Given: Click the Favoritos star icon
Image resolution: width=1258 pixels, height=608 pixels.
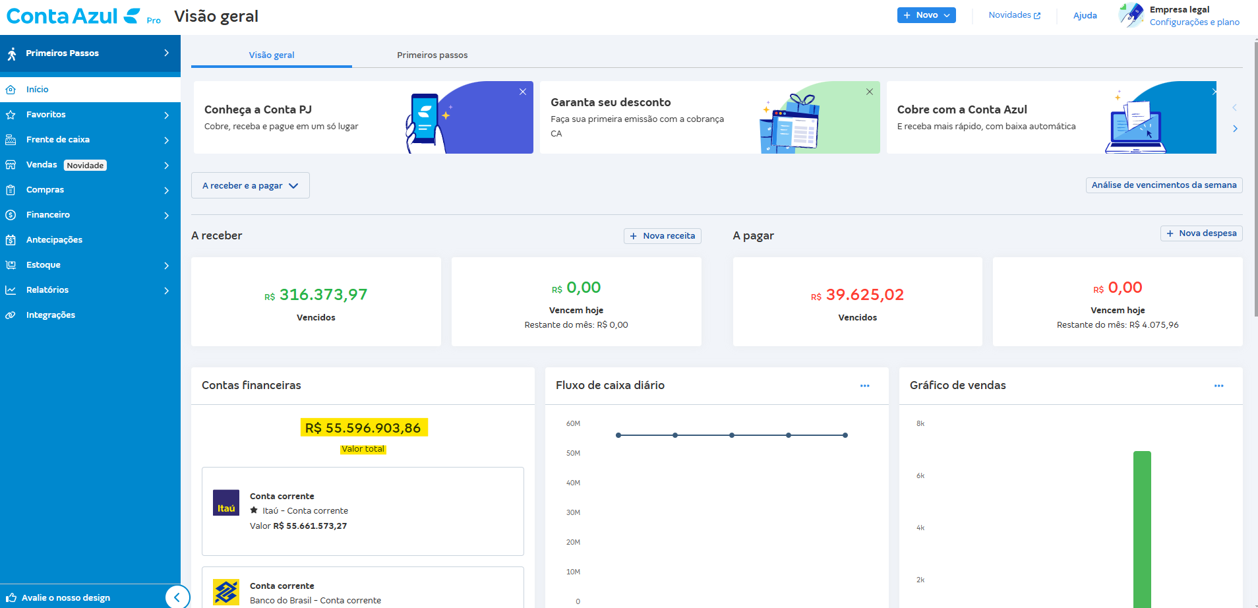Looking at the screenshot, I should pos(11,115).
